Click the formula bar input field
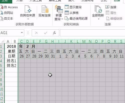 click(92, 33)
